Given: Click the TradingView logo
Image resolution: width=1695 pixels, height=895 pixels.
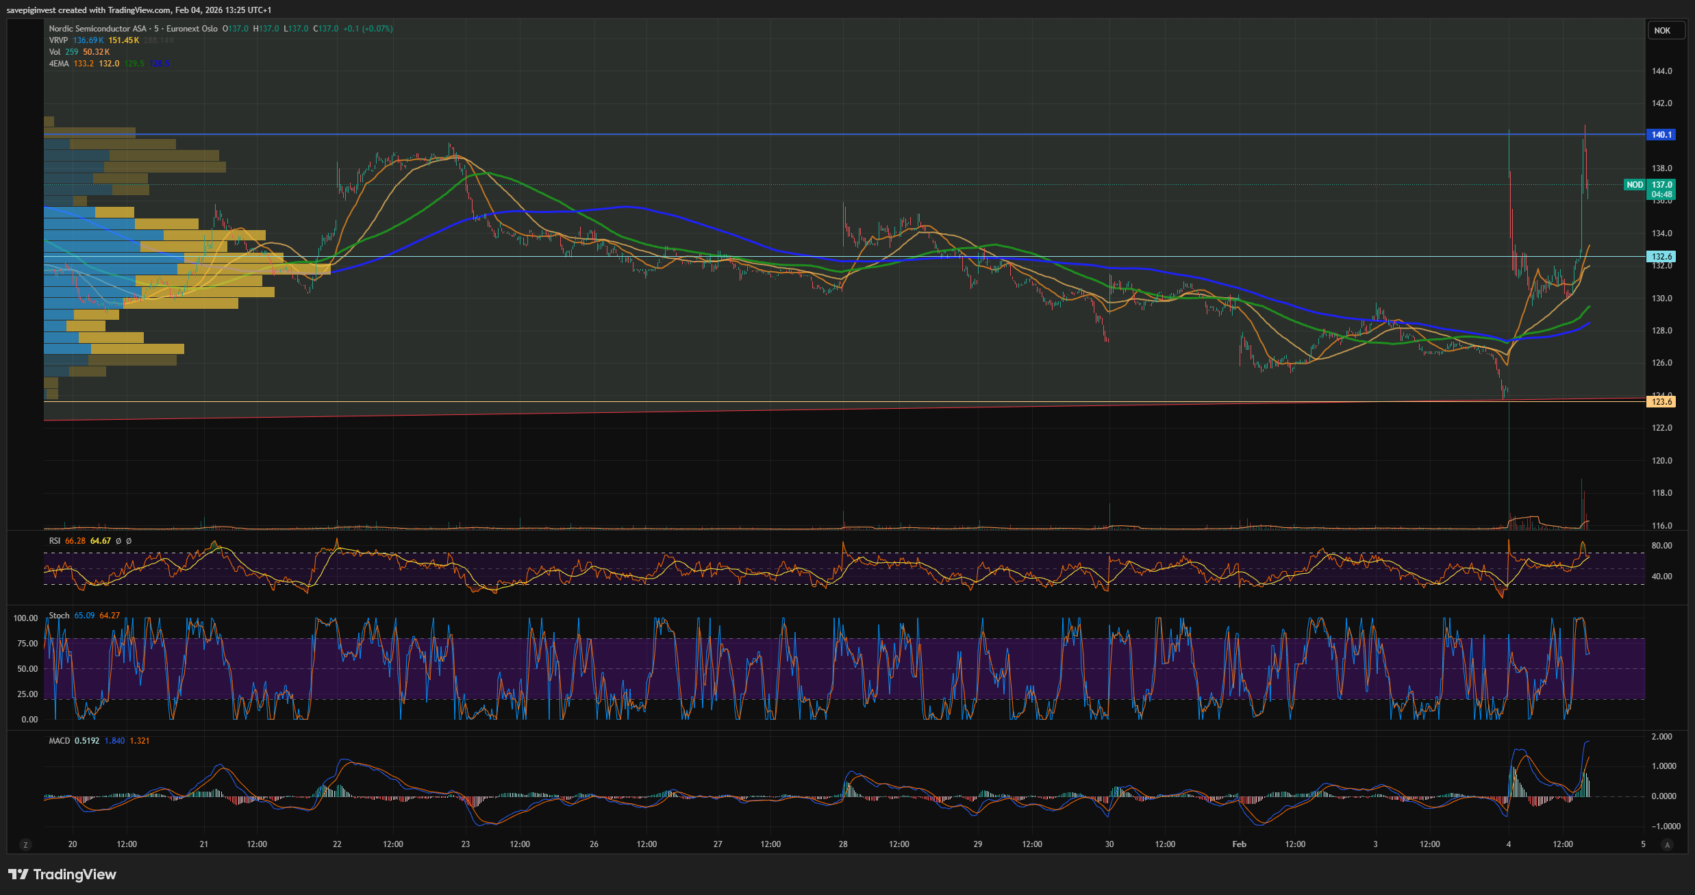Looking at the screenshot, I should tap(62, 874).
